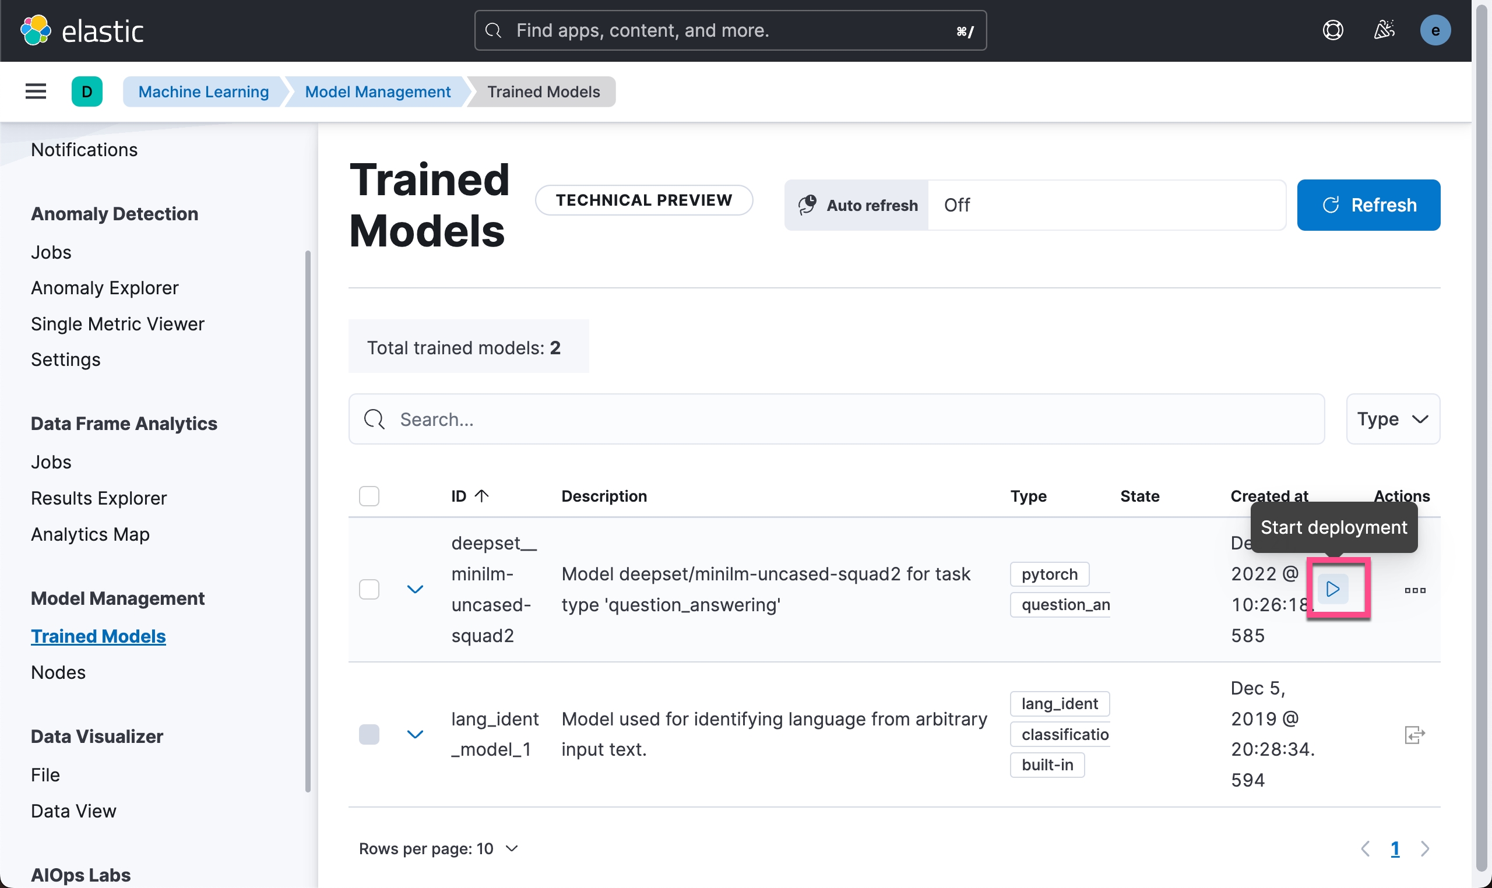The width and height of the screenshot is (1492, 888).
Task: Click the blue Refresh button
Action: 1368,205
